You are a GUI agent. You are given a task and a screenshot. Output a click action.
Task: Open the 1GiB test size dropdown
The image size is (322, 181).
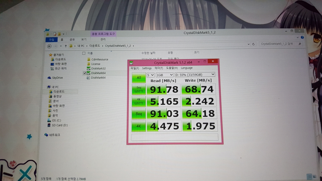(165, 75)
